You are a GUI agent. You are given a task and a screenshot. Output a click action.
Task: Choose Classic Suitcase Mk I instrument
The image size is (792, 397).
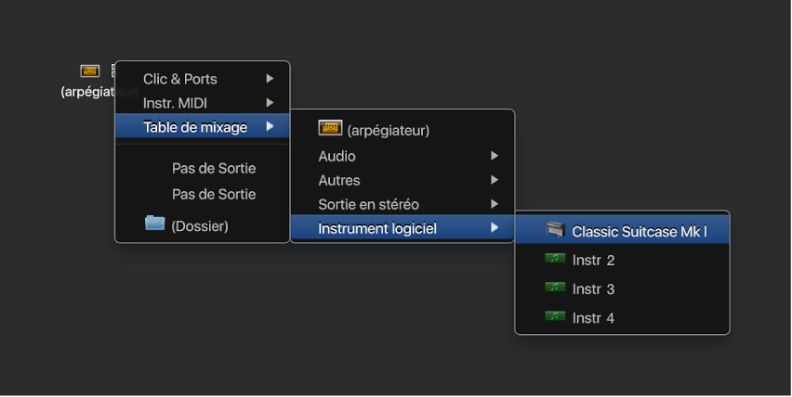pyautogui.click(x=639, y=231)
